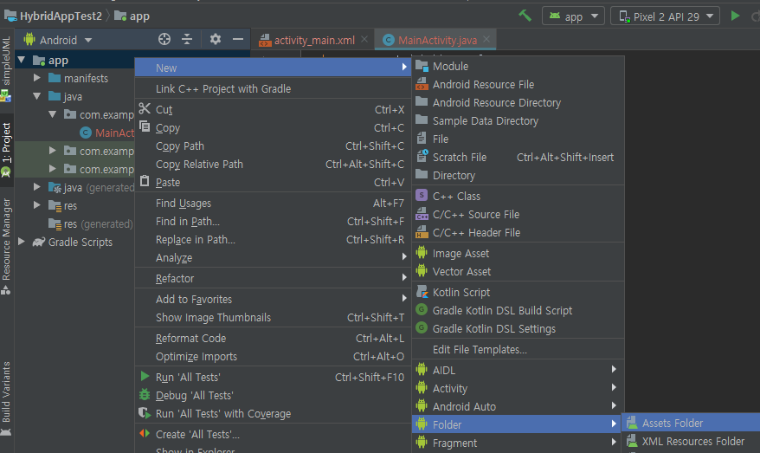Select Module in New submenu
Screen dimensions: 760x453
(518, 66)
